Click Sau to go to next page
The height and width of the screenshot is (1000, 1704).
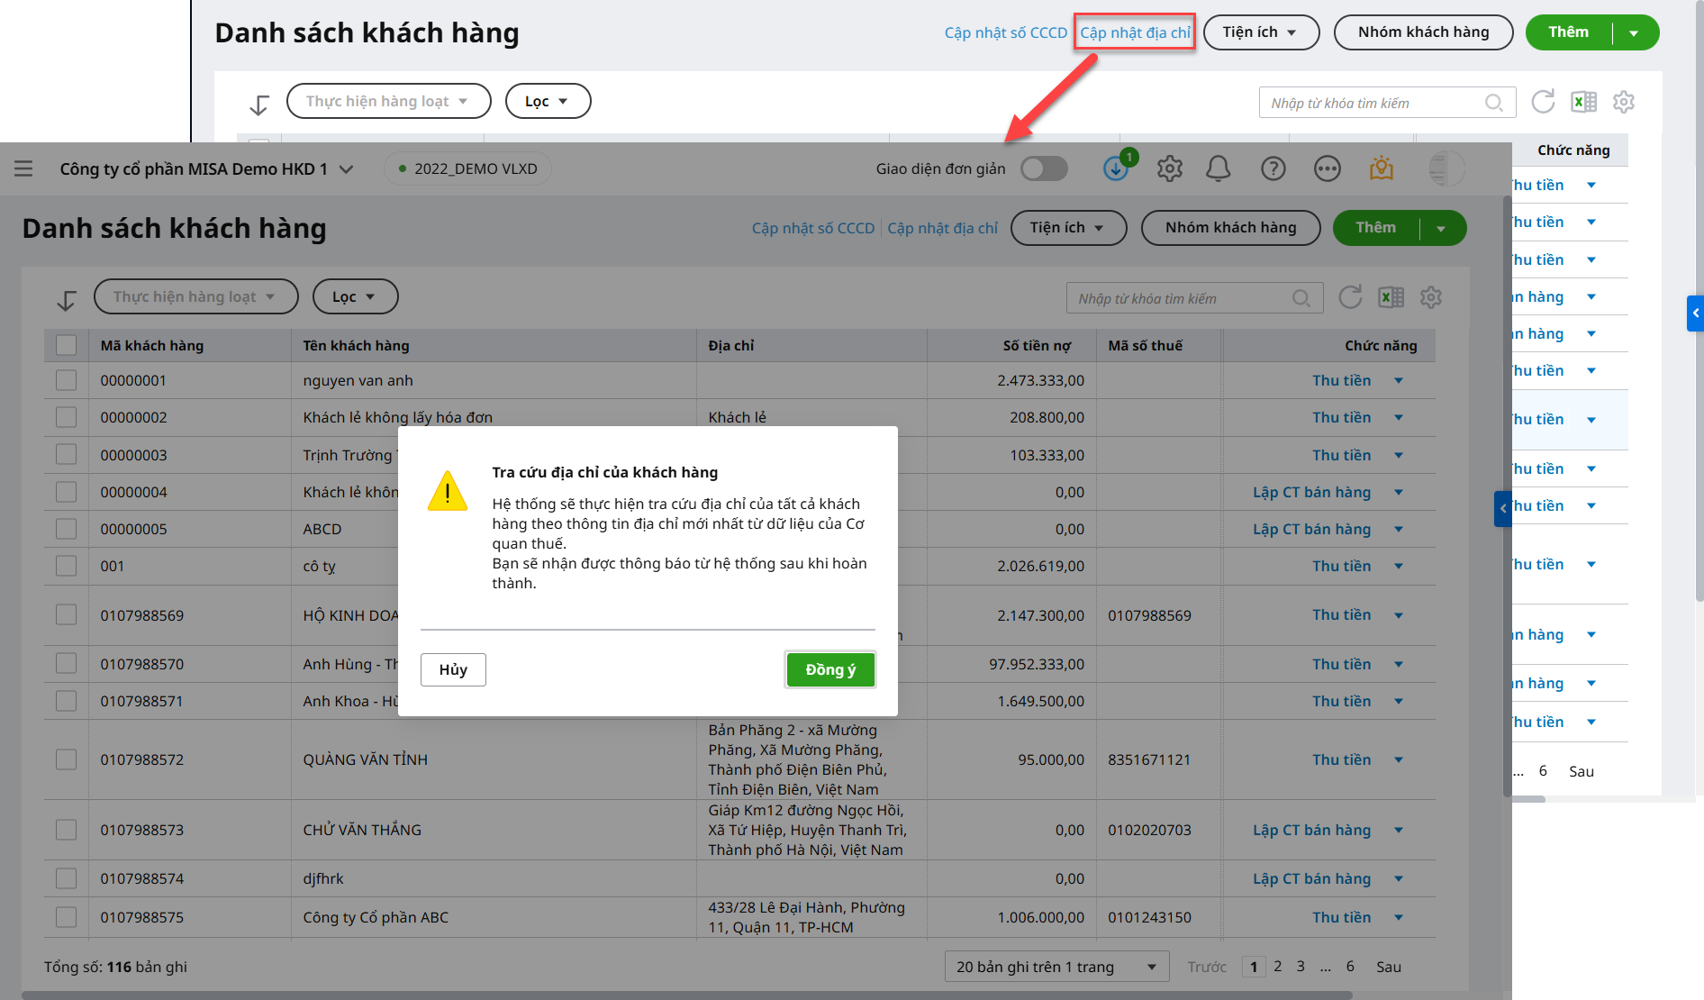pos(1388,967)
